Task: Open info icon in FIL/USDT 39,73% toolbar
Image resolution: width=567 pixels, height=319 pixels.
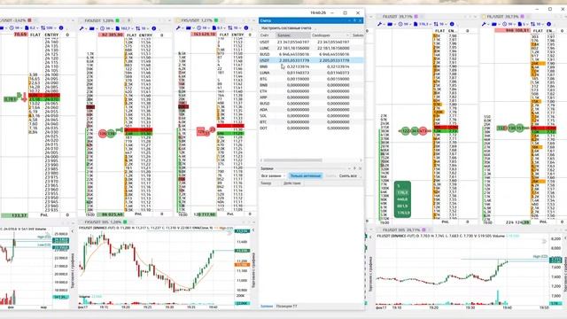Action: 549,24
